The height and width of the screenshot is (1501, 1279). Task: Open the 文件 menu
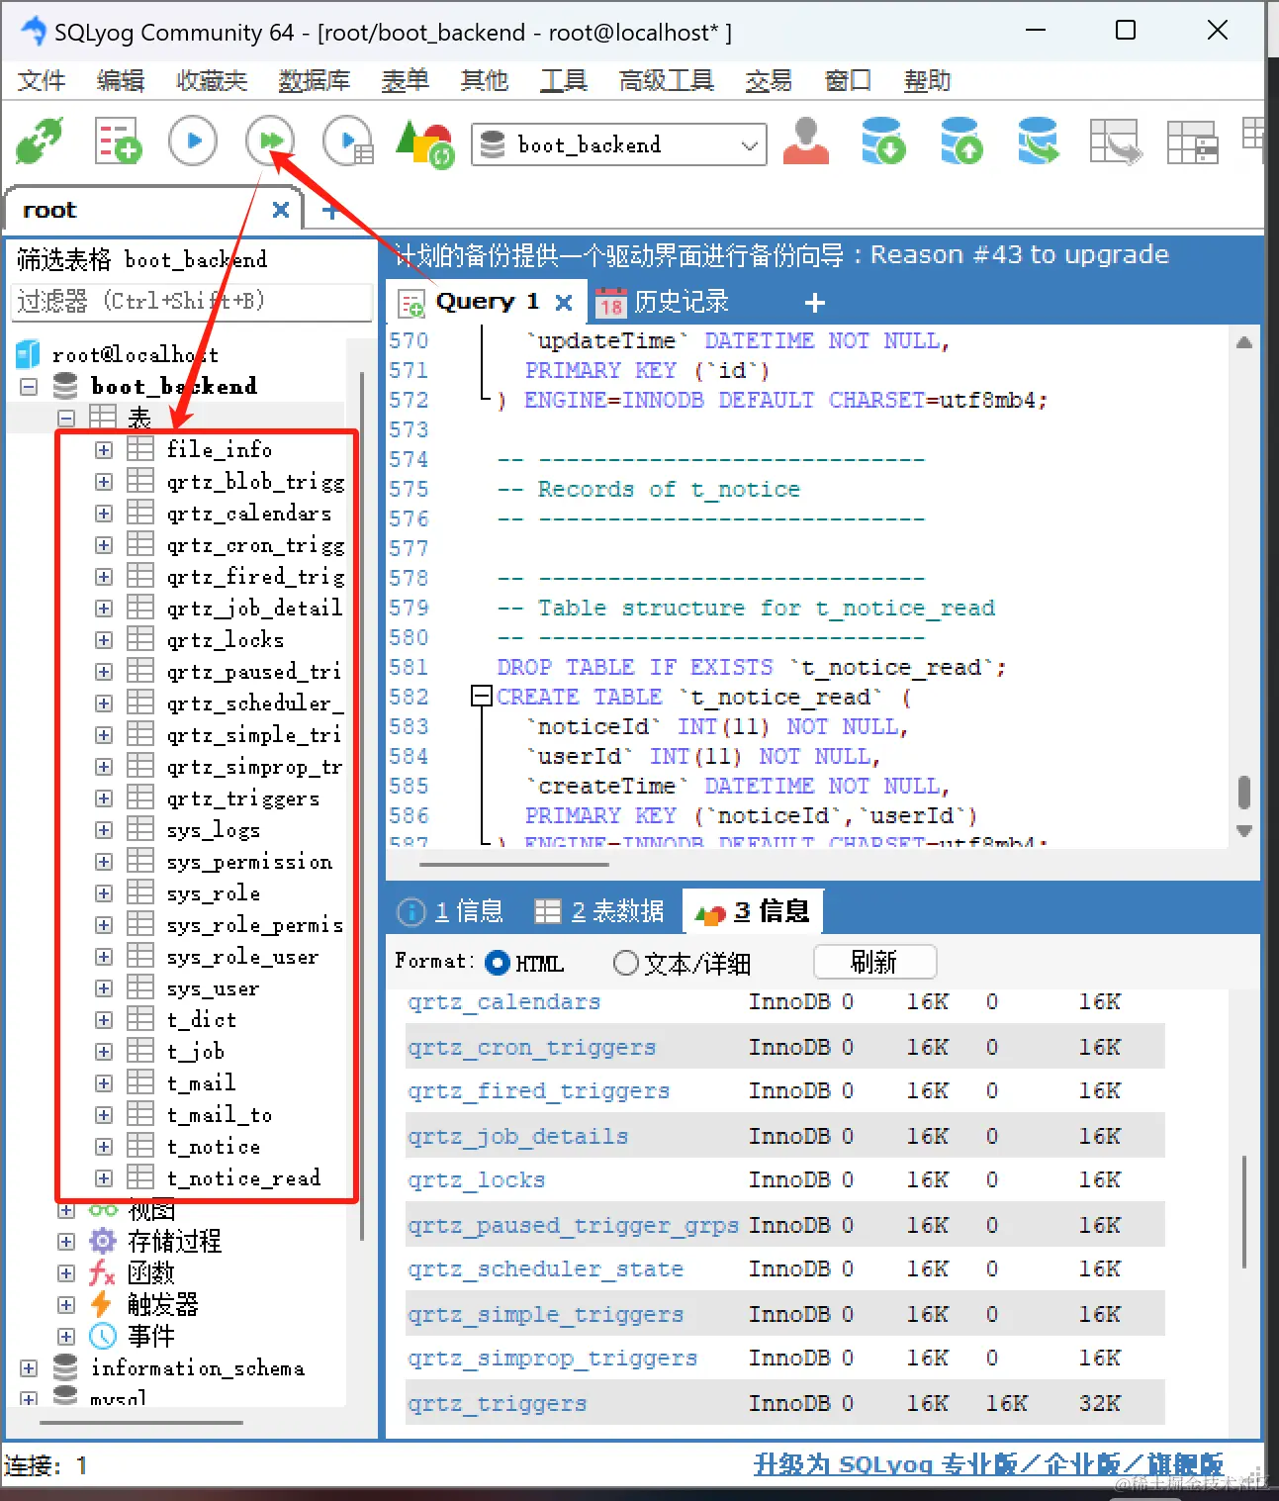tap(42, 81)
